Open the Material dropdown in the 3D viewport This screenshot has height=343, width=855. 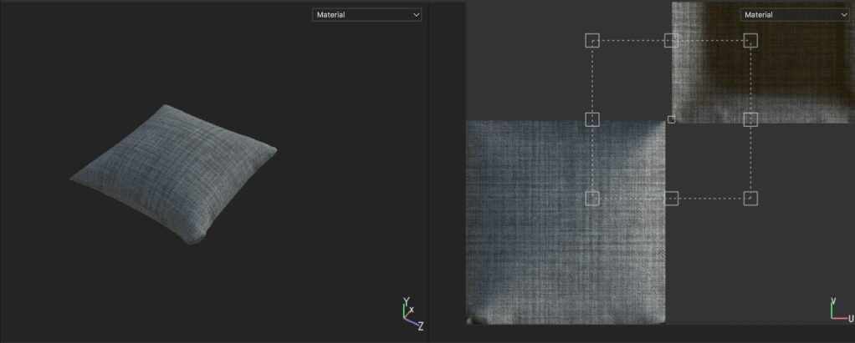point(366,15)
